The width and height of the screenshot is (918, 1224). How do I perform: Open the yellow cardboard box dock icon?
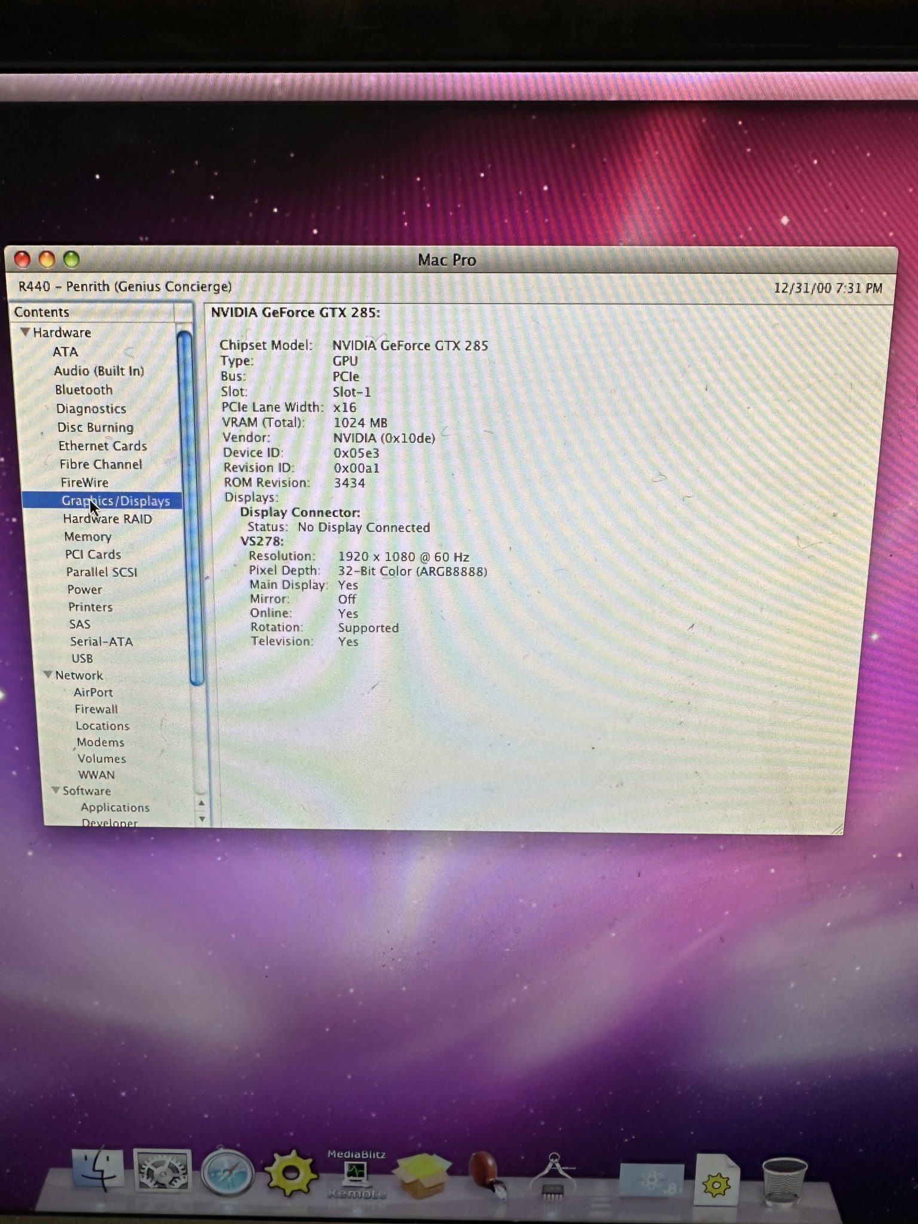[421, 1175]
